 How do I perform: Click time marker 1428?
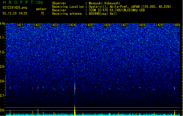[142, 25]
